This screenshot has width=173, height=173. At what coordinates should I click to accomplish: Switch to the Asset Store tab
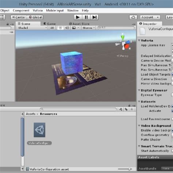(79, 24)
